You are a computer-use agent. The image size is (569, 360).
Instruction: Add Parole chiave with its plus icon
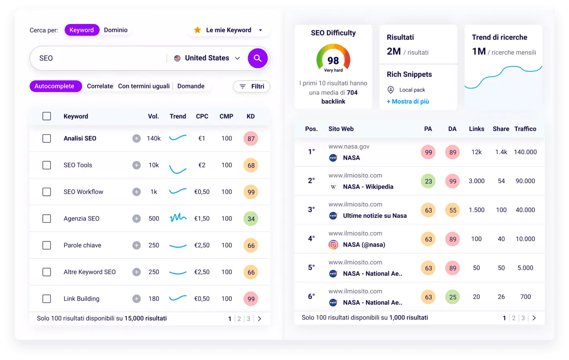point(136,245)
